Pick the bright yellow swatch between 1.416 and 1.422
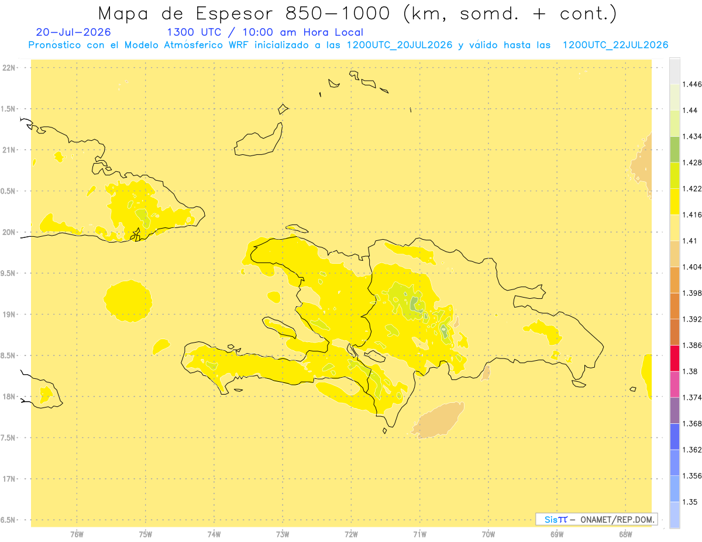The image size is (702, 542). pos(675,202)
